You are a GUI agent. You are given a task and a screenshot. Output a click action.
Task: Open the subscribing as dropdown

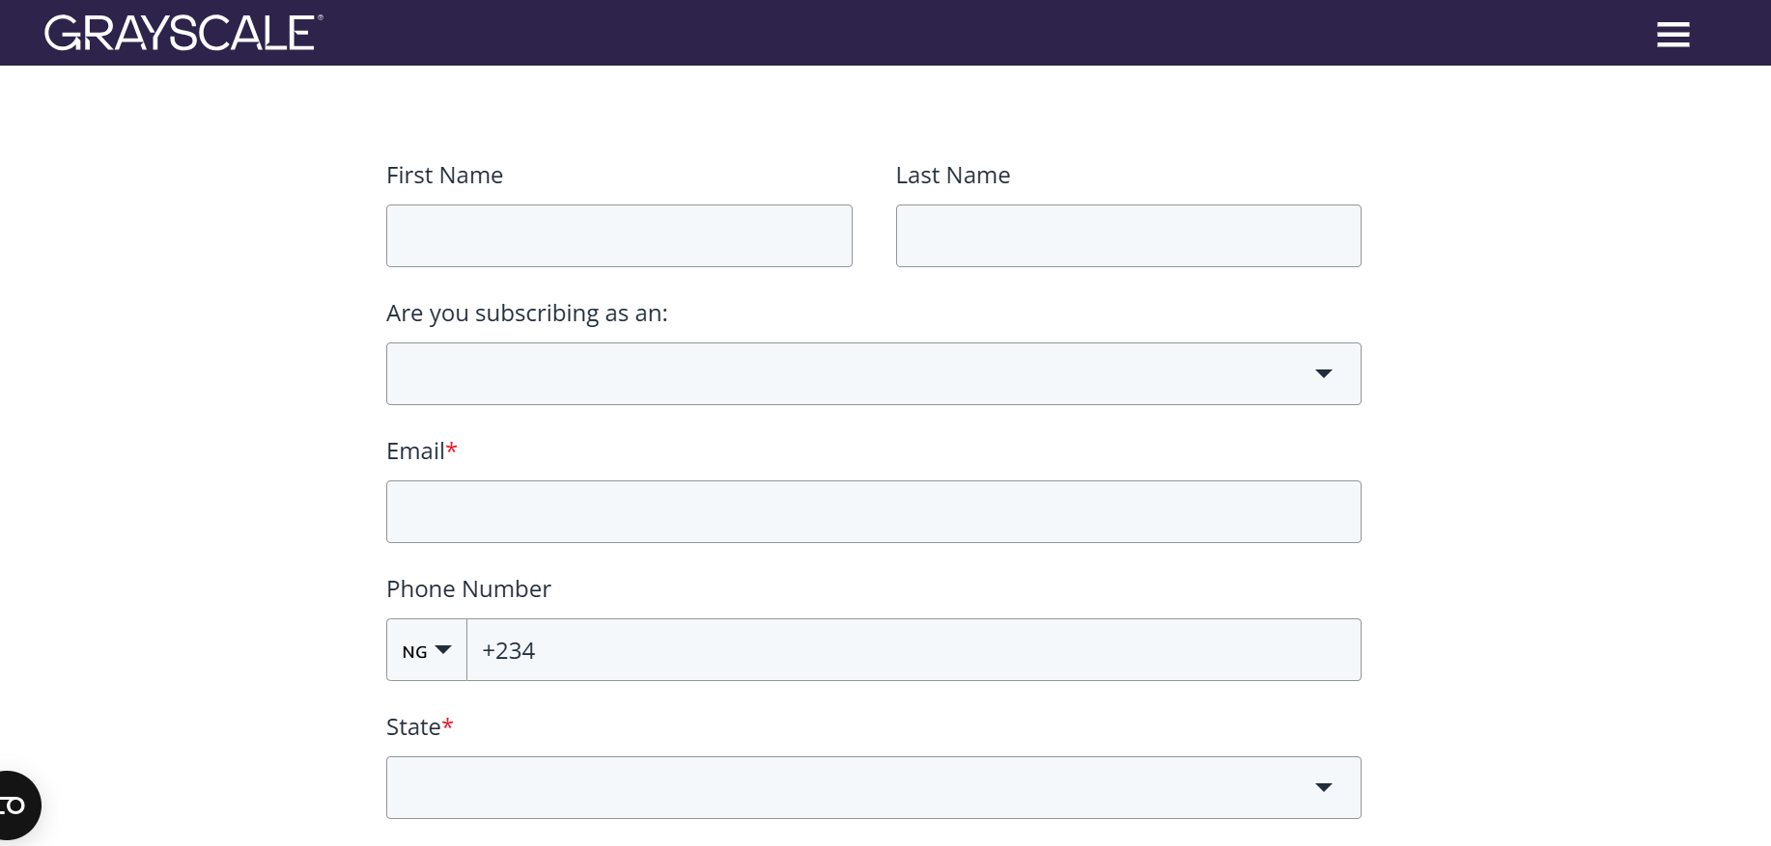[x=874, y=373]
